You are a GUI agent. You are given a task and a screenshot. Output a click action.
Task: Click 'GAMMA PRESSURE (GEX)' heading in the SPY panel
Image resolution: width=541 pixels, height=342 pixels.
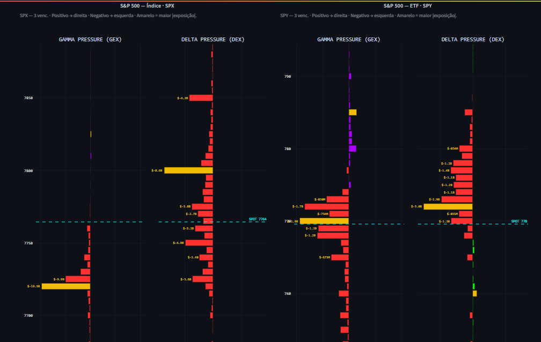[x=348, y=39]
